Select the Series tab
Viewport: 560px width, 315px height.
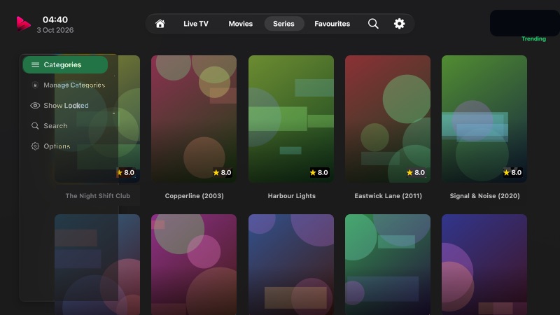tap(284, 24)
